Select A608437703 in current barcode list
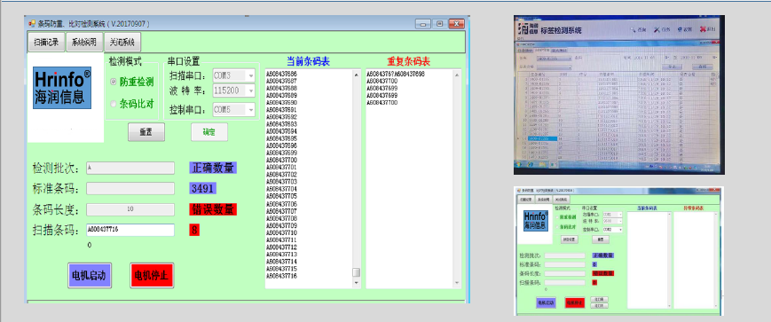The width and height of the screenshot is (771, 322). 281,182
